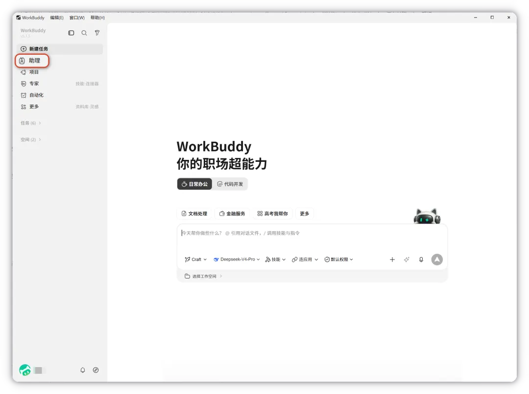Click the microphone voice input icon
The width and height of the screenshot is (529, 394).
pos(421,260)
